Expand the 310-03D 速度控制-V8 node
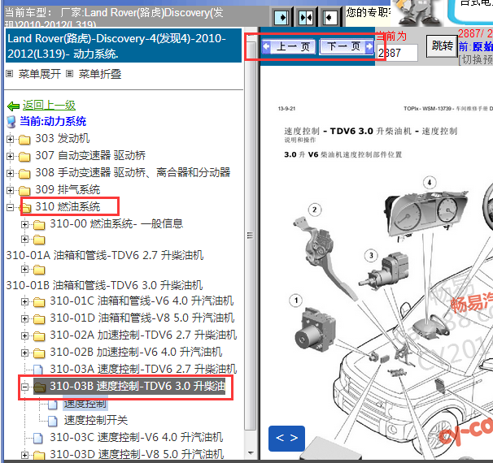 click(25, 455)
